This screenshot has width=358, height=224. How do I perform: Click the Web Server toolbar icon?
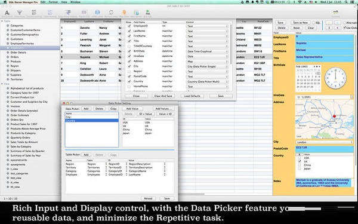click(136, 13)
